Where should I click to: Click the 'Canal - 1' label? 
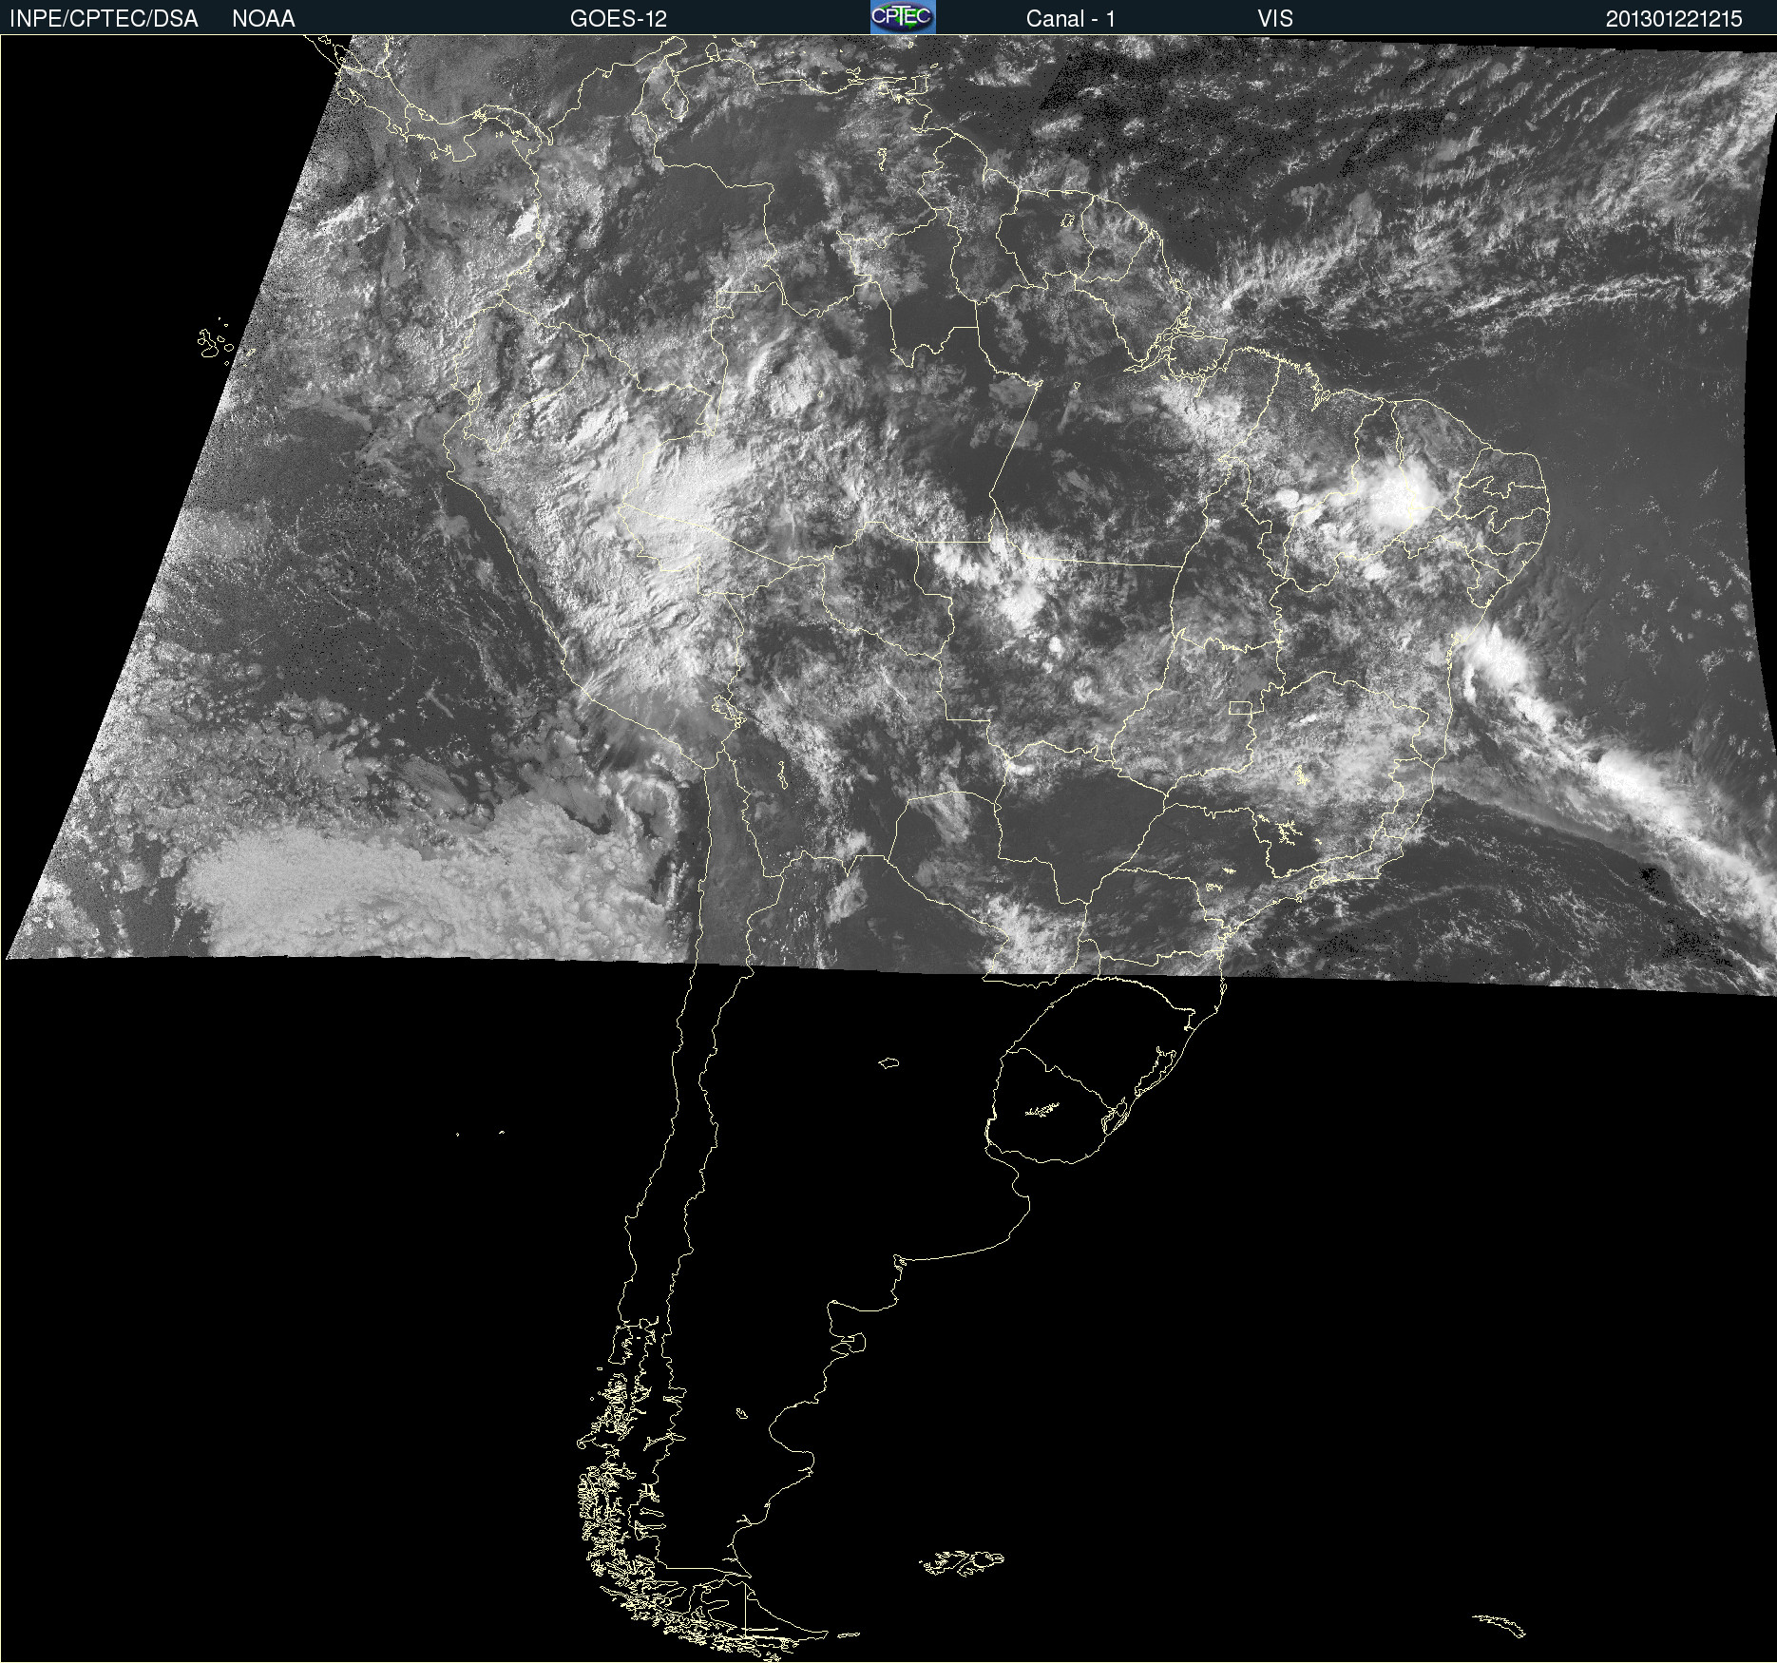(1071, 19)
